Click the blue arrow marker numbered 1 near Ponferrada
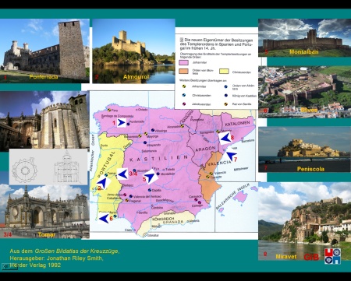This screenshot has height=281, width=351. coord(122,122)
